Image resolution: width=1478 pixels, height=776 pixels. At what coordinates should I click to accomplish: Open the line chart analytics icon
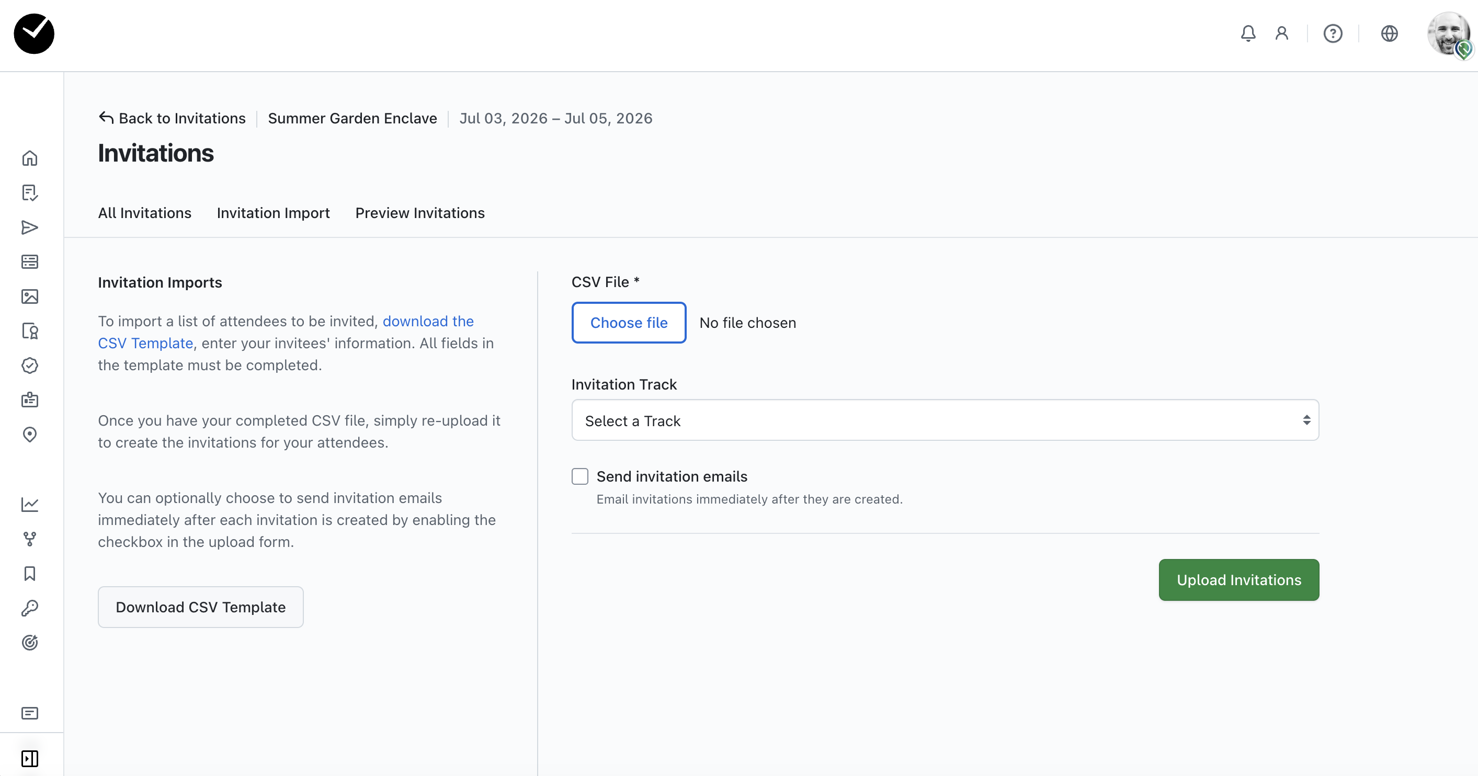[x=30, y=505]
